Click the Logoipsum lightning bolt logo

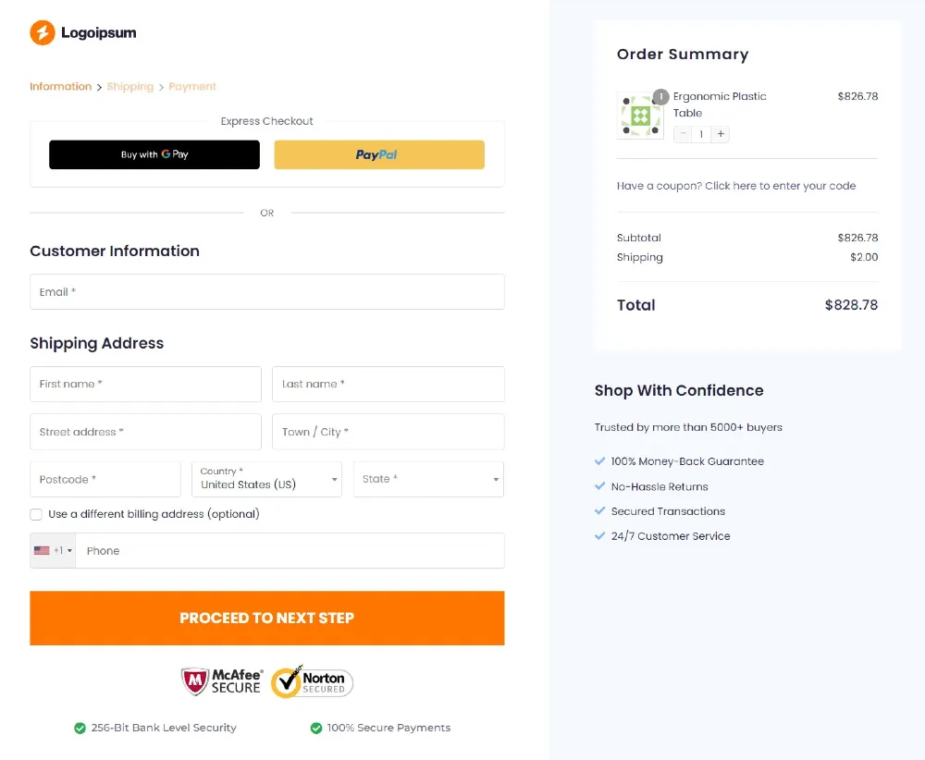pyautogui.click(x=43, y=32)
